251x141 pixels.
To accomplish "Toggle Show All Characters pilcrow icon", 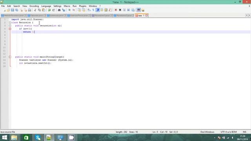I will 93,10.
